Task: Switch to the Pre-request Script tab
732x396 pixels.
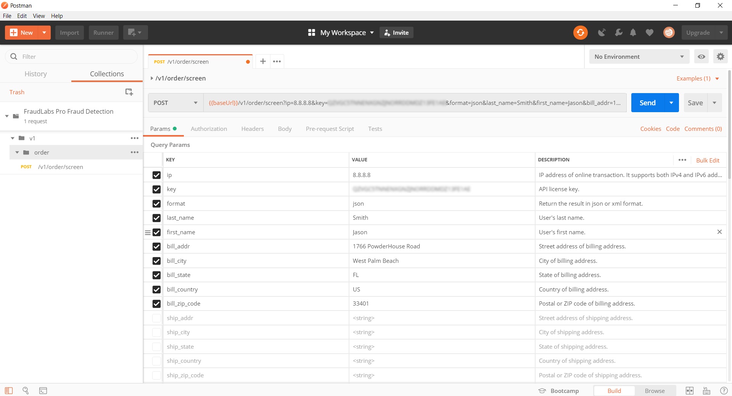Action: coord(330,129)
